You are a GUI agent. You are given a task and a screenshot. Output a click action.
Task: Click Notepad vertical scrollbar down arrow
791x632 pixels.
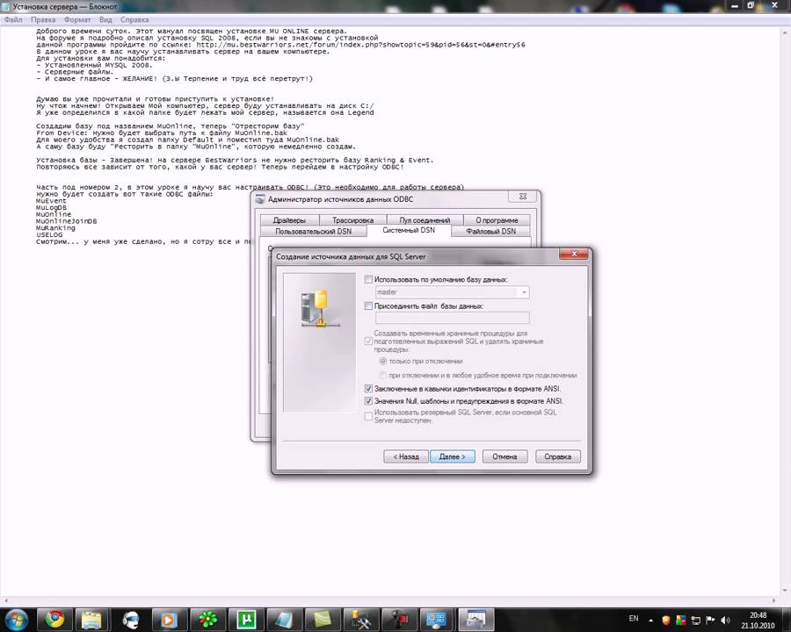coord(786,591)
